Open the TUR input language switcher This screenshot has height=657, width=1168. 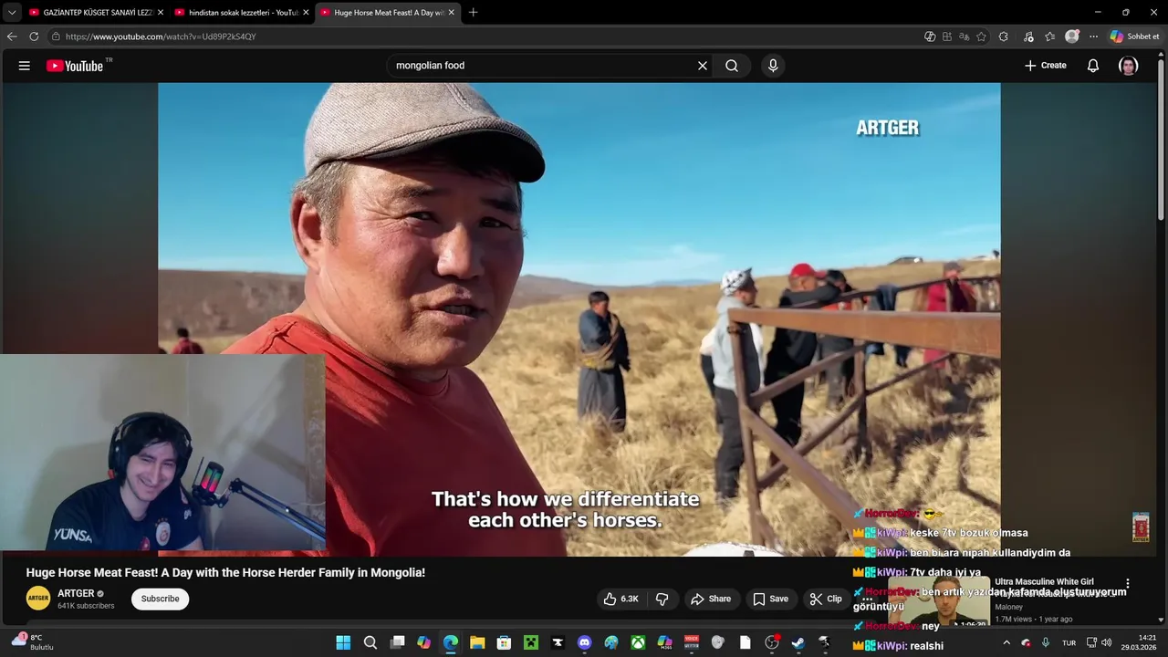[1069, 642]
